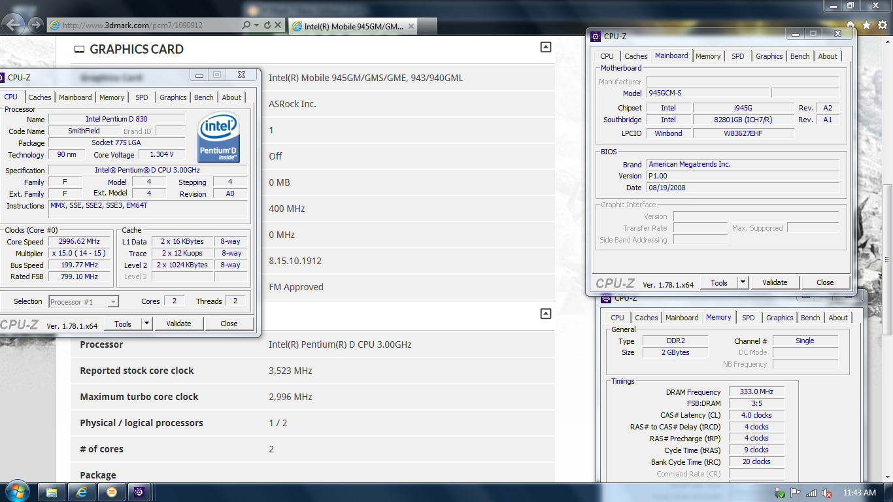Select the Intel(R) Mobile 945GM browser tab
The height and width of the screenshot is (502, 893).
click(x=352, y=27)
